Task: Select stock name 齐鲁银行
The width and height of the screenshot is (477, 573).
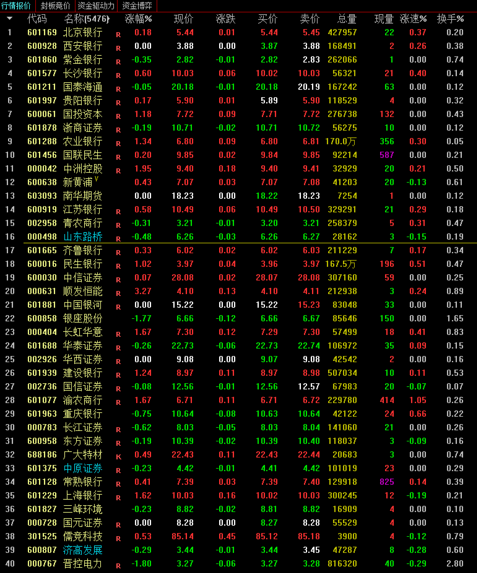Action: point(83,250)
